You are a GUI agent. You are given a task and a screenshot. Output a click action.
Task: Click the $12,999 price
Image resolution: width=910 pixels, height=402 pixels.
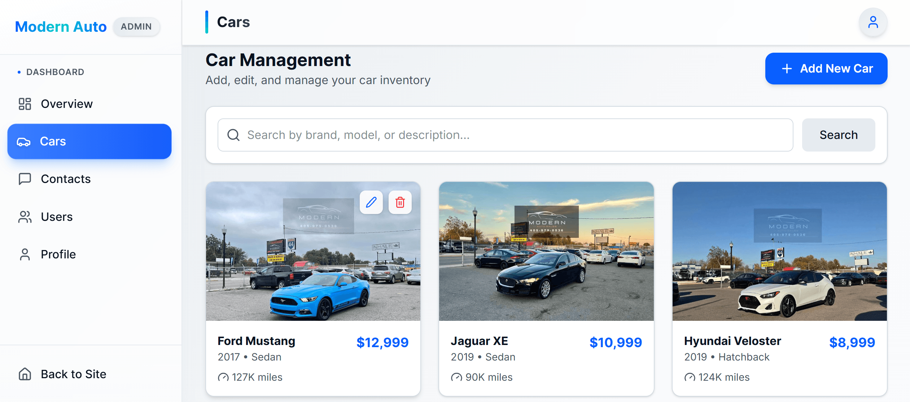click(382, 342)
